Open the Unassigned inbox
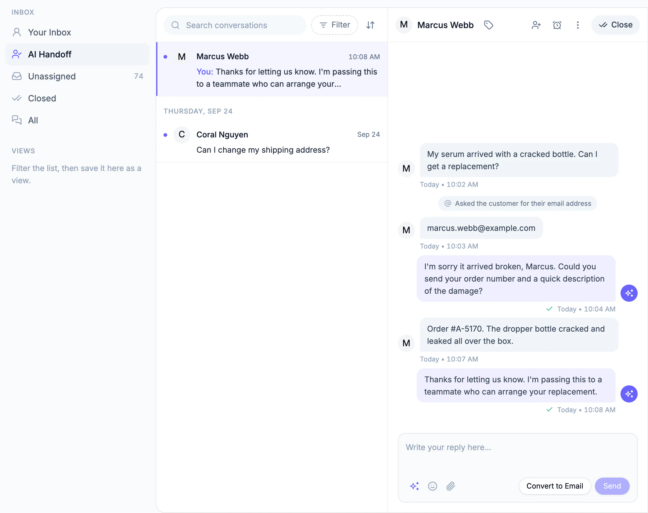 (77, 76)
